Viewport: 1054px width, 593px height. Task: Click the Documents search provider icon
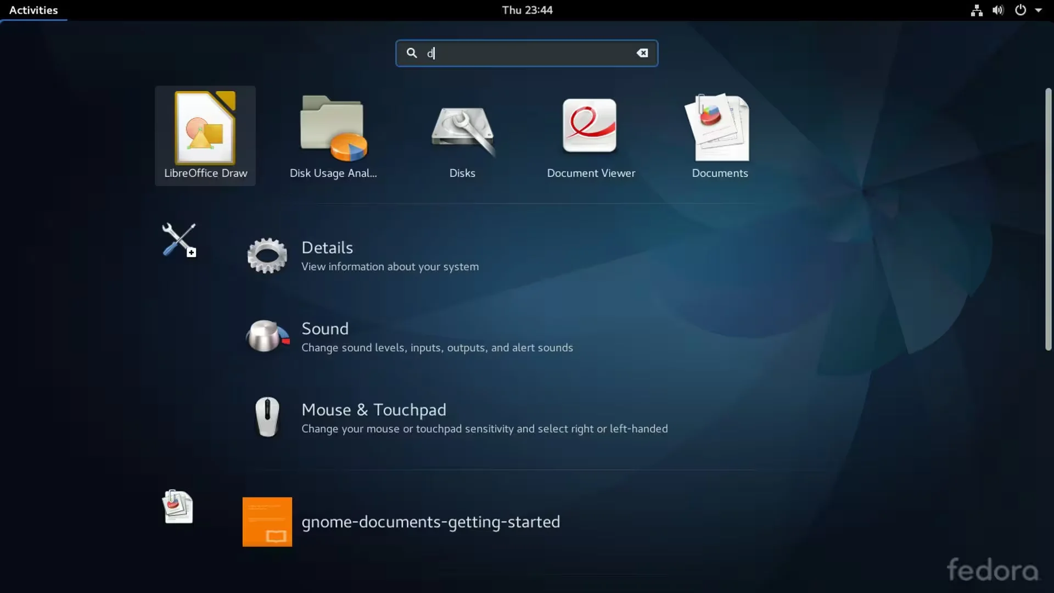(178, 506)
